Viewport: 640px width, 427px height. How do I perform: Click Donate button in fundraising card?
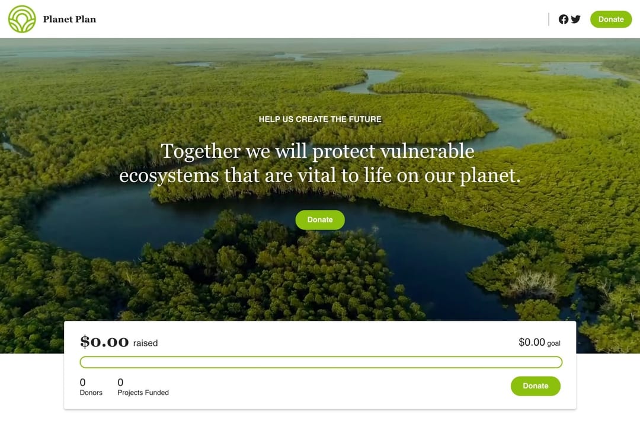(x=536, y=386)
